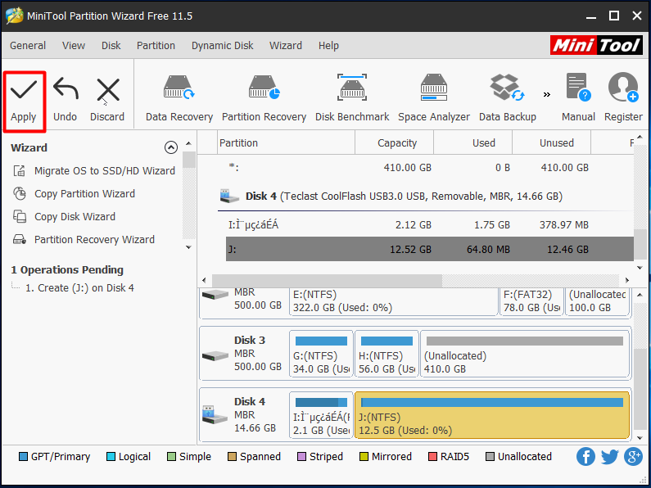Open the Dynamic Disk menu

click(x=222, y=45)
